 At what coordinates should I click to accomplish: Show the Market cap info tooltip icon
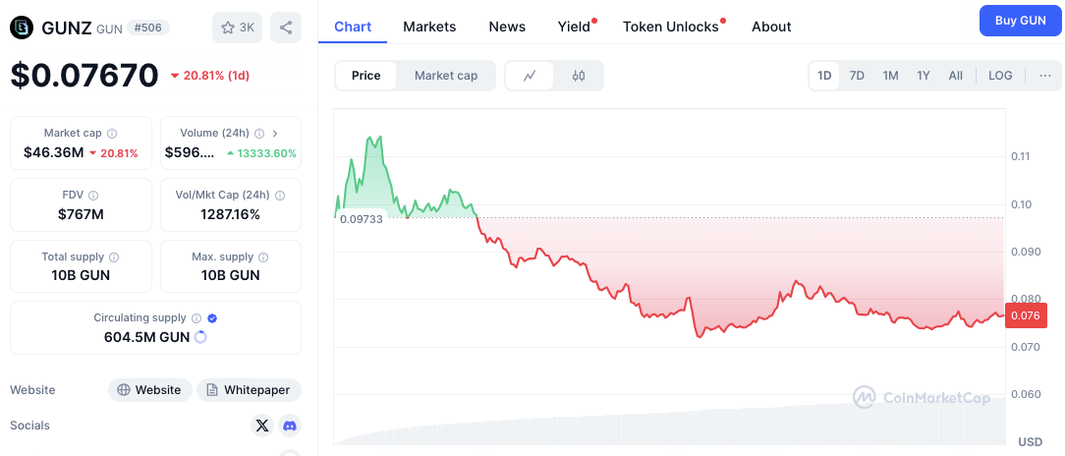click(113, 134)
